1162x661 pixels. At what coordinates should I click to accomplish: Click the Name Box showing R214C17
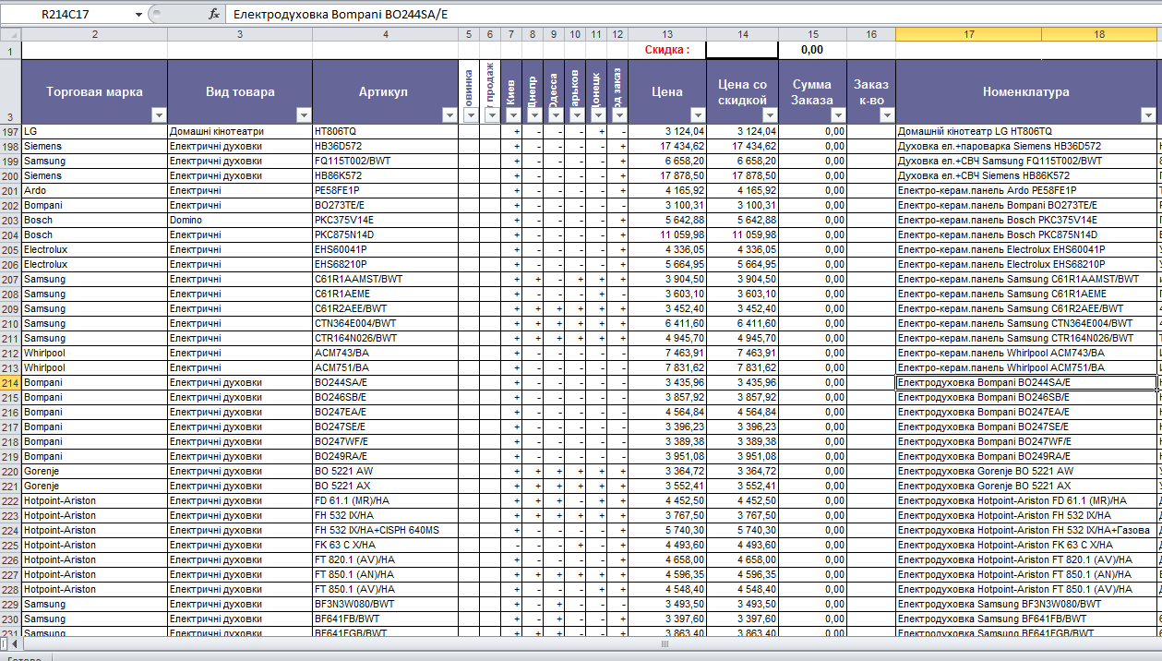tap(66, 15)
